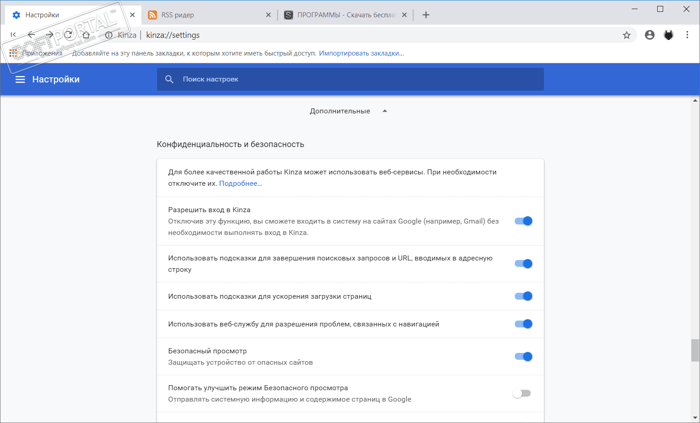Enable Помогать улучшить режим Безопасного просмотра
700x423 pixels.
(x=522, y=393)
